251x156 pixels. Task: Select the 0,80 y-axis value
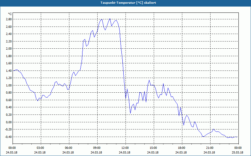[9, 93]
